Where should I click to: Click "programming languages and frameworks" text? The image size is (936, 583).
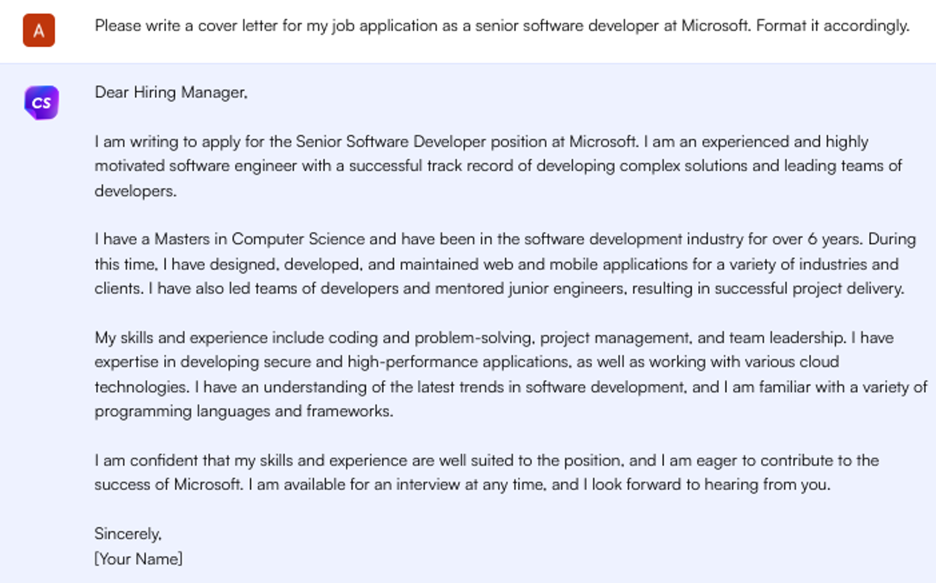(x=243, y=411)
